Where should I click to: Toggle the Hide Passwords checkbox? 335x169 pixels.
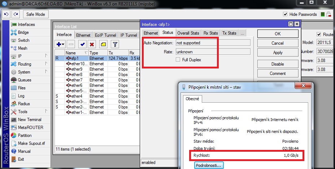(x=285, y=14)
